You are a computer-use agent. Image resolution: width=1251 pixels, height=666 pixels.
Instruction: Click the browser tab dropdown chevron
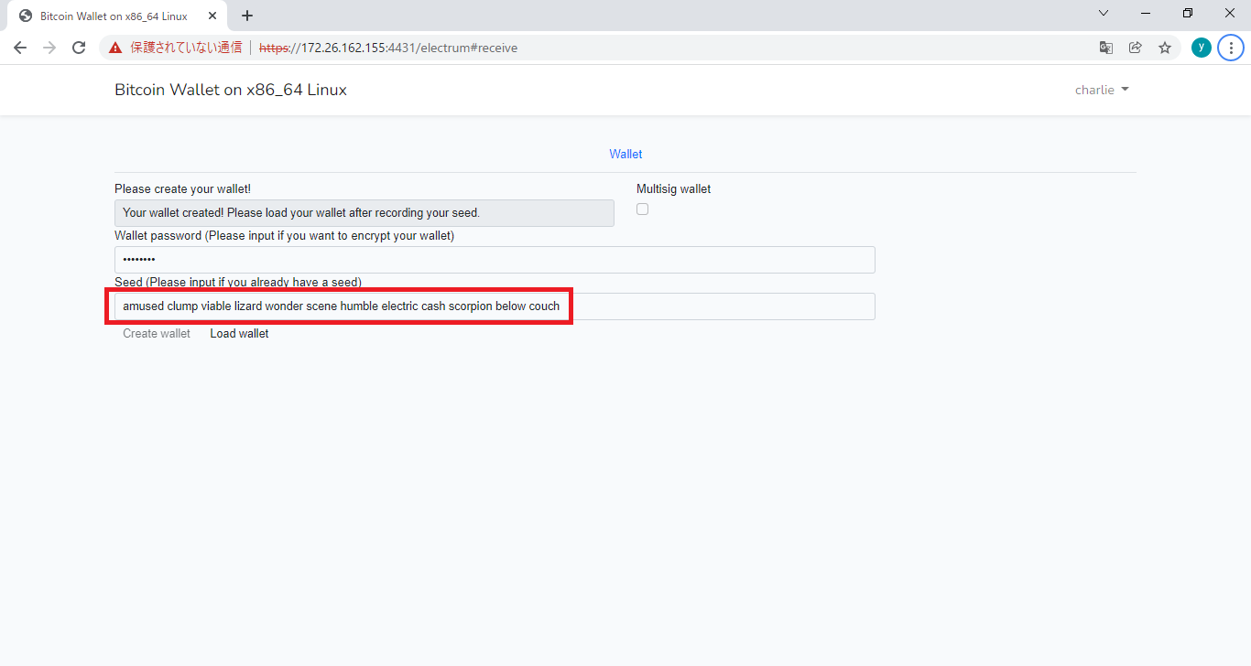point(1103,13)
